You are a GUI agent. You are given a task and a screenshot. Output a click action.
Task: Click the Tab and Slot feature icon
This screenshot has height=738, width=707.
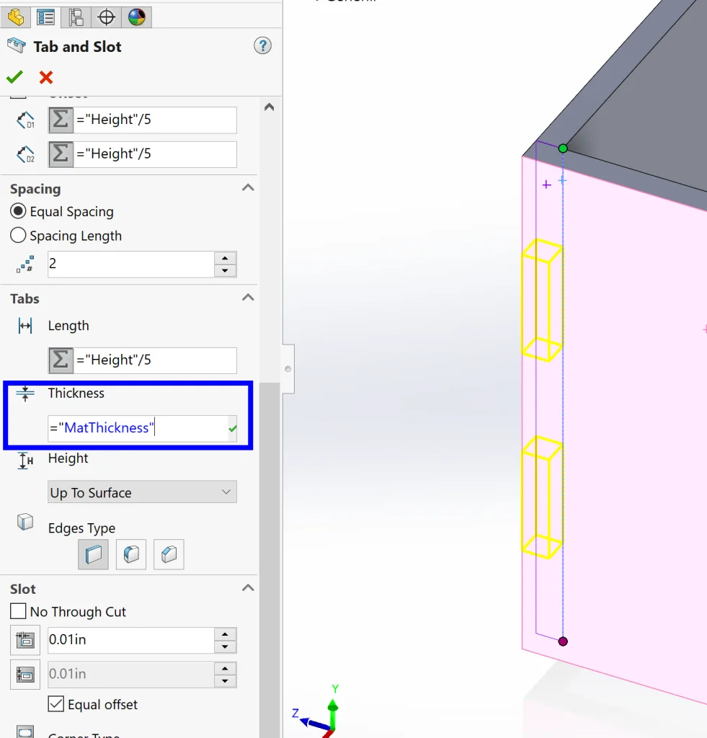click(17, 46)
